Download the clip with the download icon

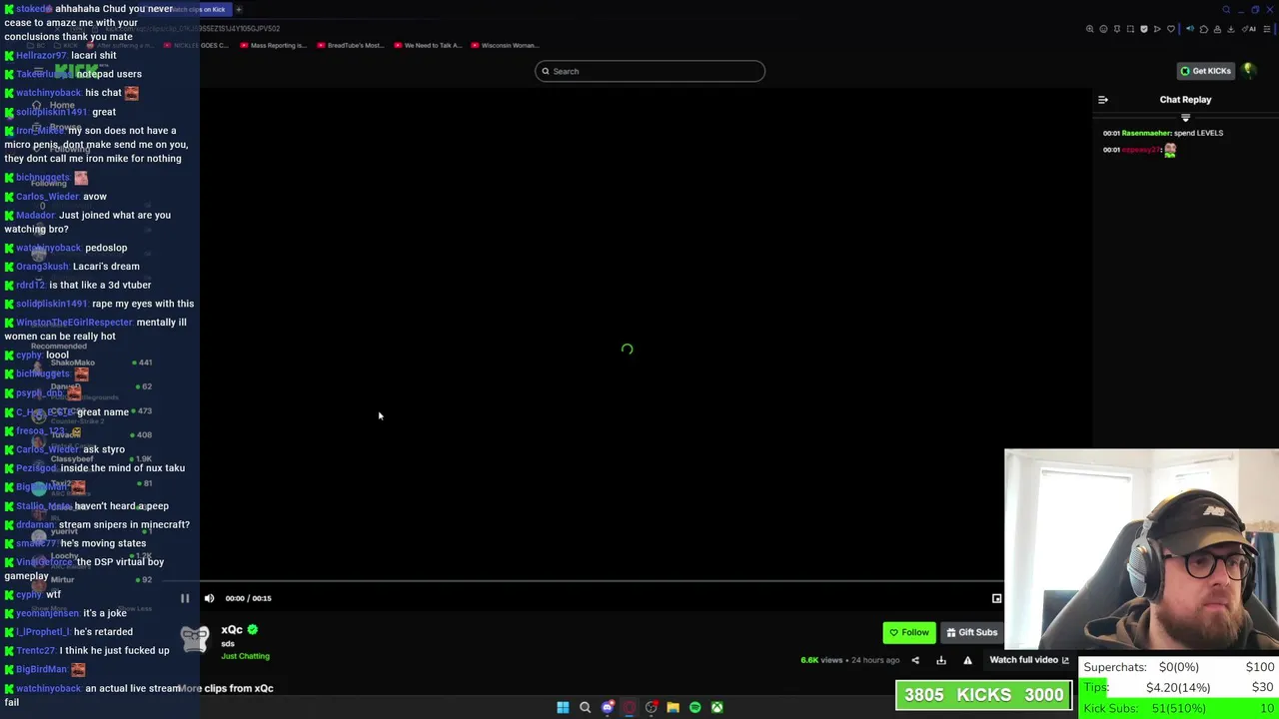click(941, 660)
